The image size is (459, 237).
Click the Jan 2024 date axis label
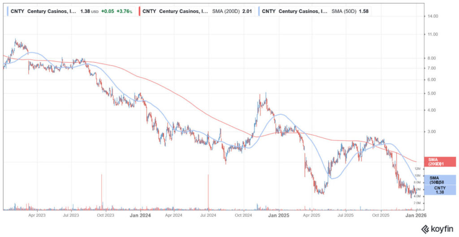click(140, 215)
